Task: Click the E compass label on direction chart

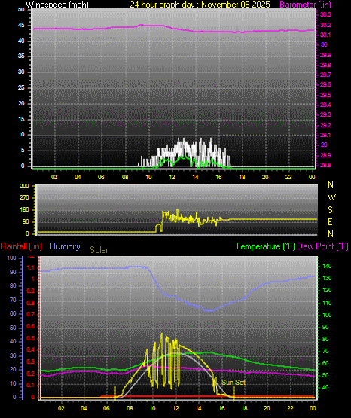Action: 330,221
